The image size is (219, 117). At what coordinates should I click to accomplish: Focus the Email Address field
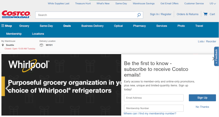tap(154, 98)
